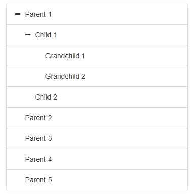Screen dimensions: 192x194
Task: Click the Grandchild 2 label text
Action: coord(65,76)
